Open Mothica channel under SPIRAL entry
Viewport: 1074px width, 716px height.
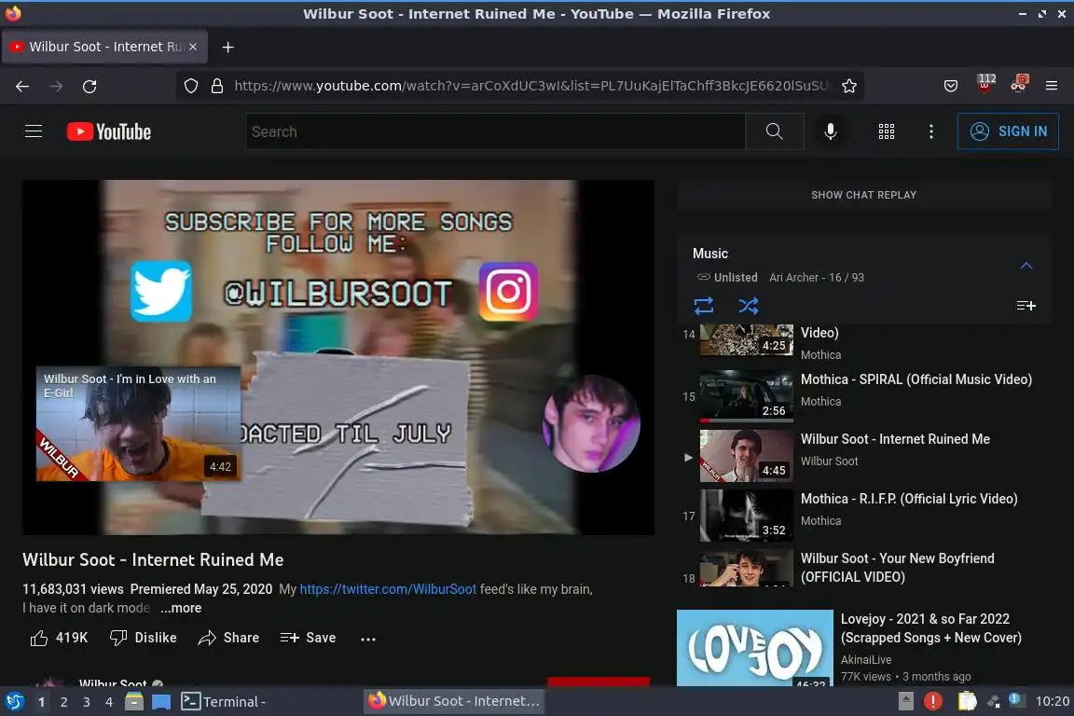pyautogui.click(x=820, y=402)
